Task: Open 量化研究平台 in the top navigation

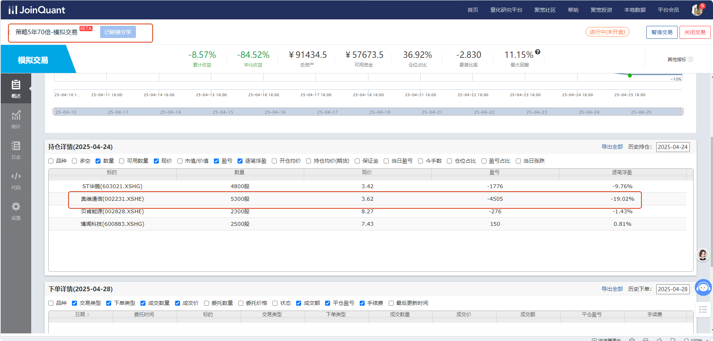Action: pyautogui.click(x=506, y=10)
